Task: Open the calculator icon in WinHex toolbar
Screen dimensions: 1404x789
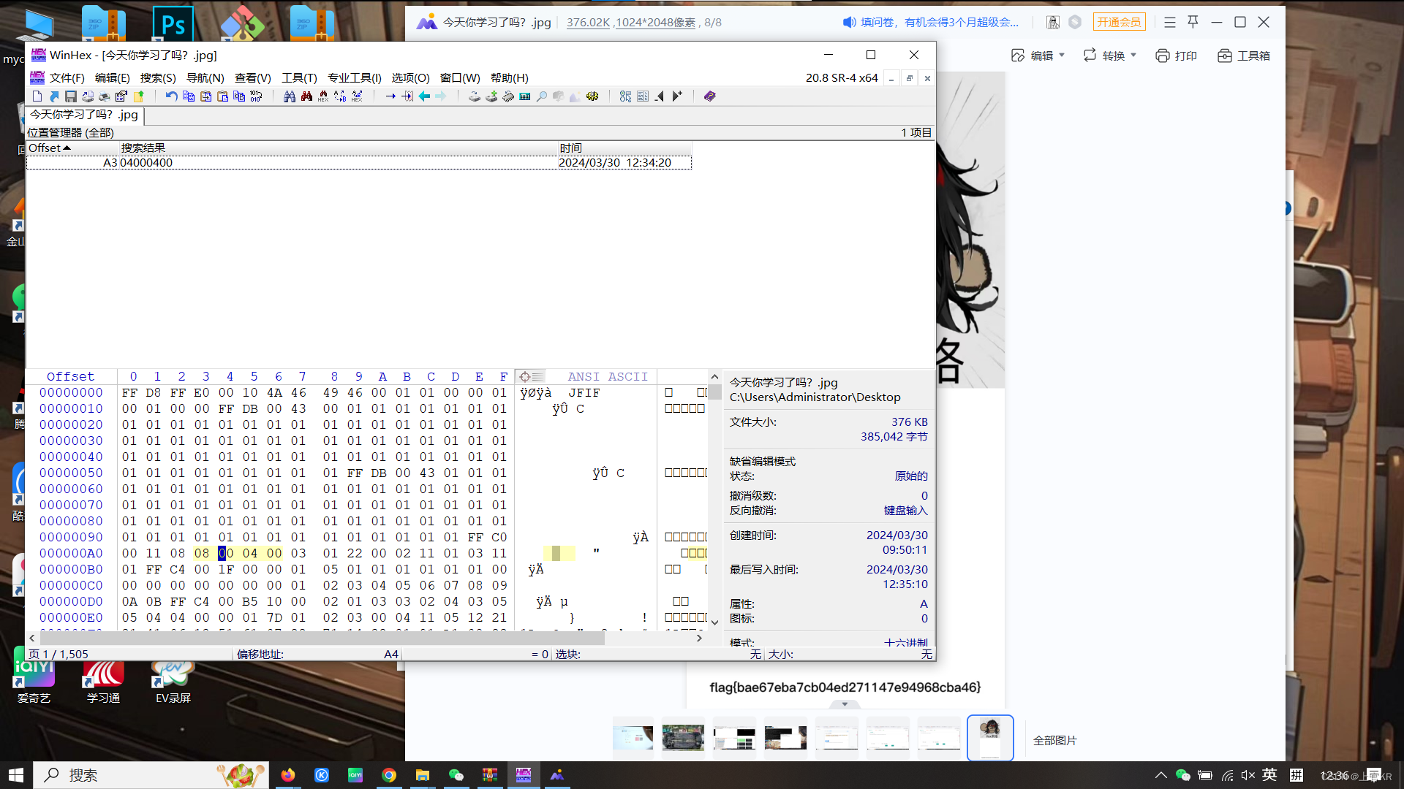Action: coord(524,96)
